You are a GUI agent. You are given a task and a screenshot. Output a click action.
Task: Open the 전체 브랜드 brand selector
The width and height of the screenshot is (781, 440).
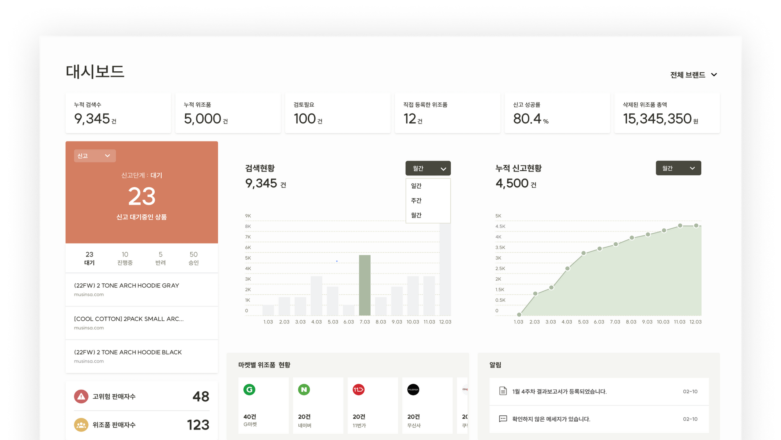pos(694,74)
